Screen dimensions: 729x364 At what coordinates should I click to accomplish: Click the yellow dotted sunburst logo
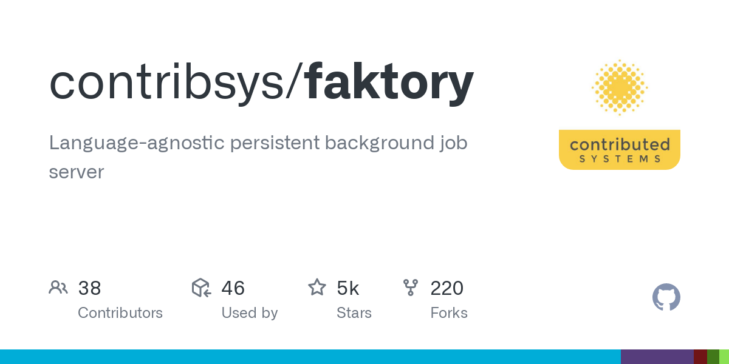point(619,87)
